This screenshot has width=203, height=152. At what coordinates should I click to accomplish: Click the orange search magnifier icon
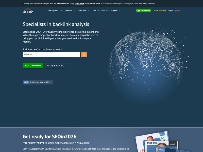[x=84, y=54]
